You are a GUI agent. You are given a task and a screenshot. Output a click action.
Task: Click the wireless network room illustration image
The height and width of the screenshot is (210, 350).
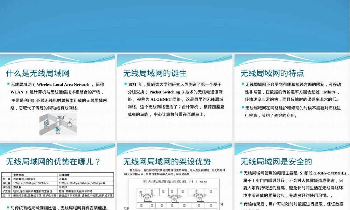58,124
